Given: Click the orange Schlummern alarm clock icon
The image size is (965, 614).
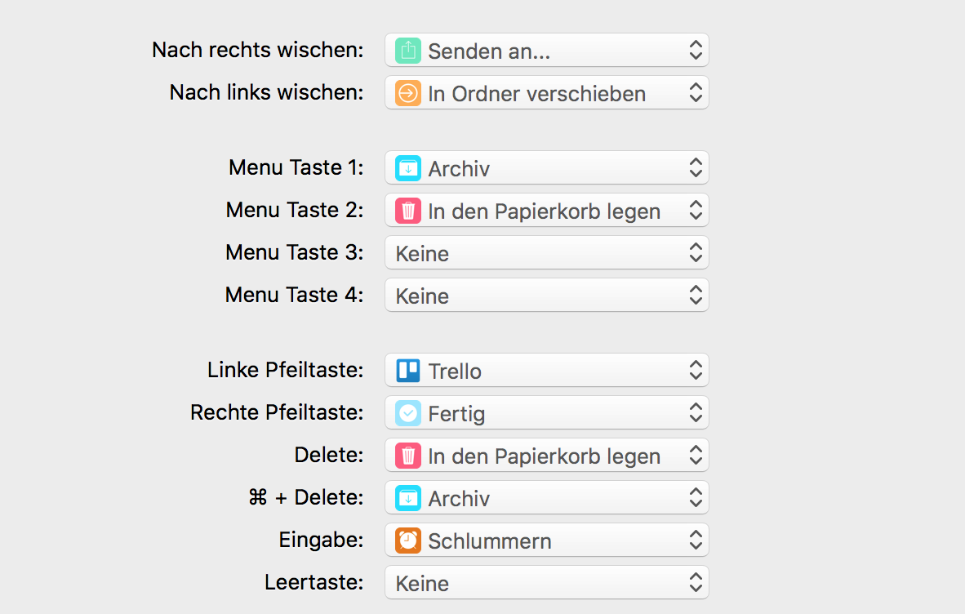Looking at the screenshot, I should (x=408, y=541).
